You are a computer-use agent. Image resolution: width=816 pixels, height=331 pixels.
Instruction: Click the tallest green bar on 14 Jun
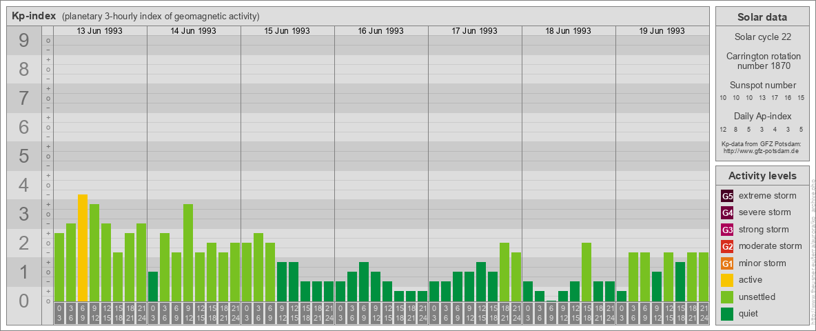pyautogui.click(x=188, y=253)
